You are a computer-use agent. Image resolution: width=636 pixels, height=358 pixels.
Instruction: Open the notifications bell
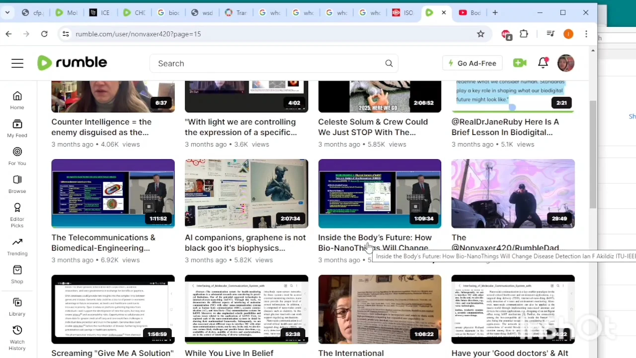pyautogui.click(x=543, y=63)
